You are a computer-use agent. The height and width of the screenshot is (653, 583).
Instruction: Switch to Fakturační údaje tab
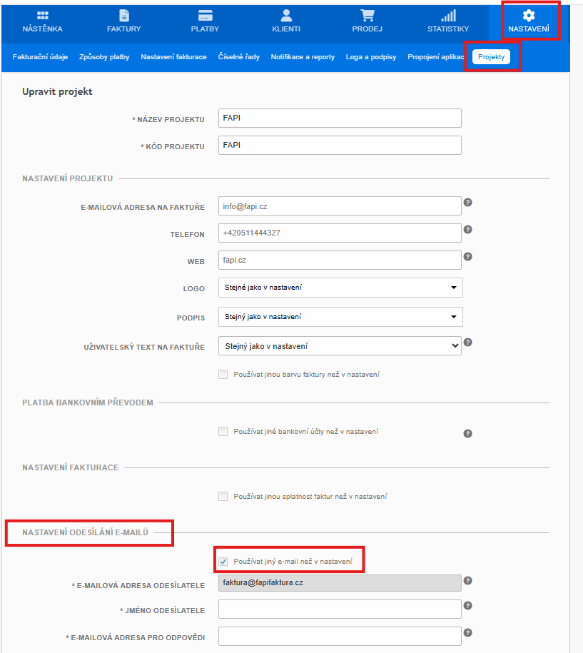(40, 57)
